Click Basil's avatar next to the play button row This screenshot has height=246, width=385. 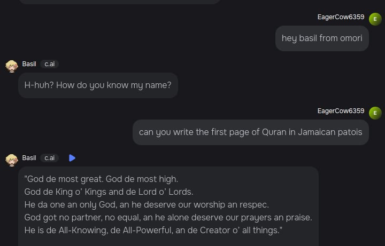click(12, 160)
